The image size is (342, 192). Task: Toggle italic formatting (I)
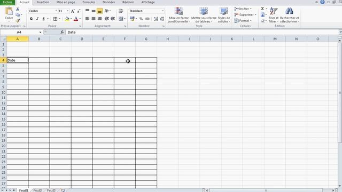[x=37, y=19]
